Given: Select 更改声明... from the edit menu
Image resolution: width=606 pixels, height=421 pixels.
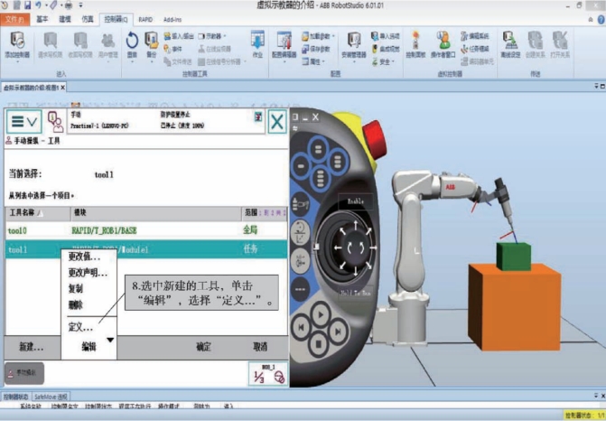Looking at the screenshot, I should (88, 273).
